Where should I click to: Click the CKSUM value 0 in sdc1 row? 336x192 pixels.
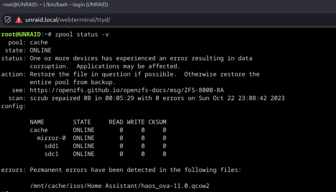(x=164, y=154)
